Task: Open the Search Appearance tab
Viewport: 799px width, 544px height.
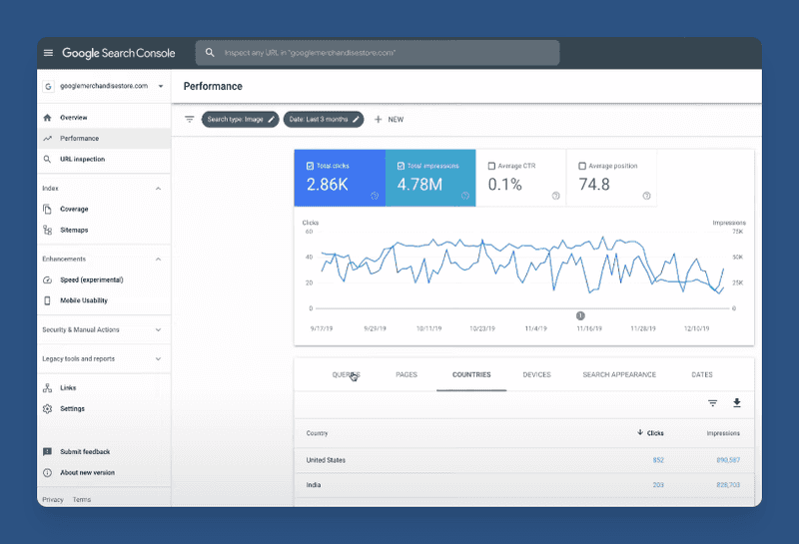Action: (x=619, y=375)
